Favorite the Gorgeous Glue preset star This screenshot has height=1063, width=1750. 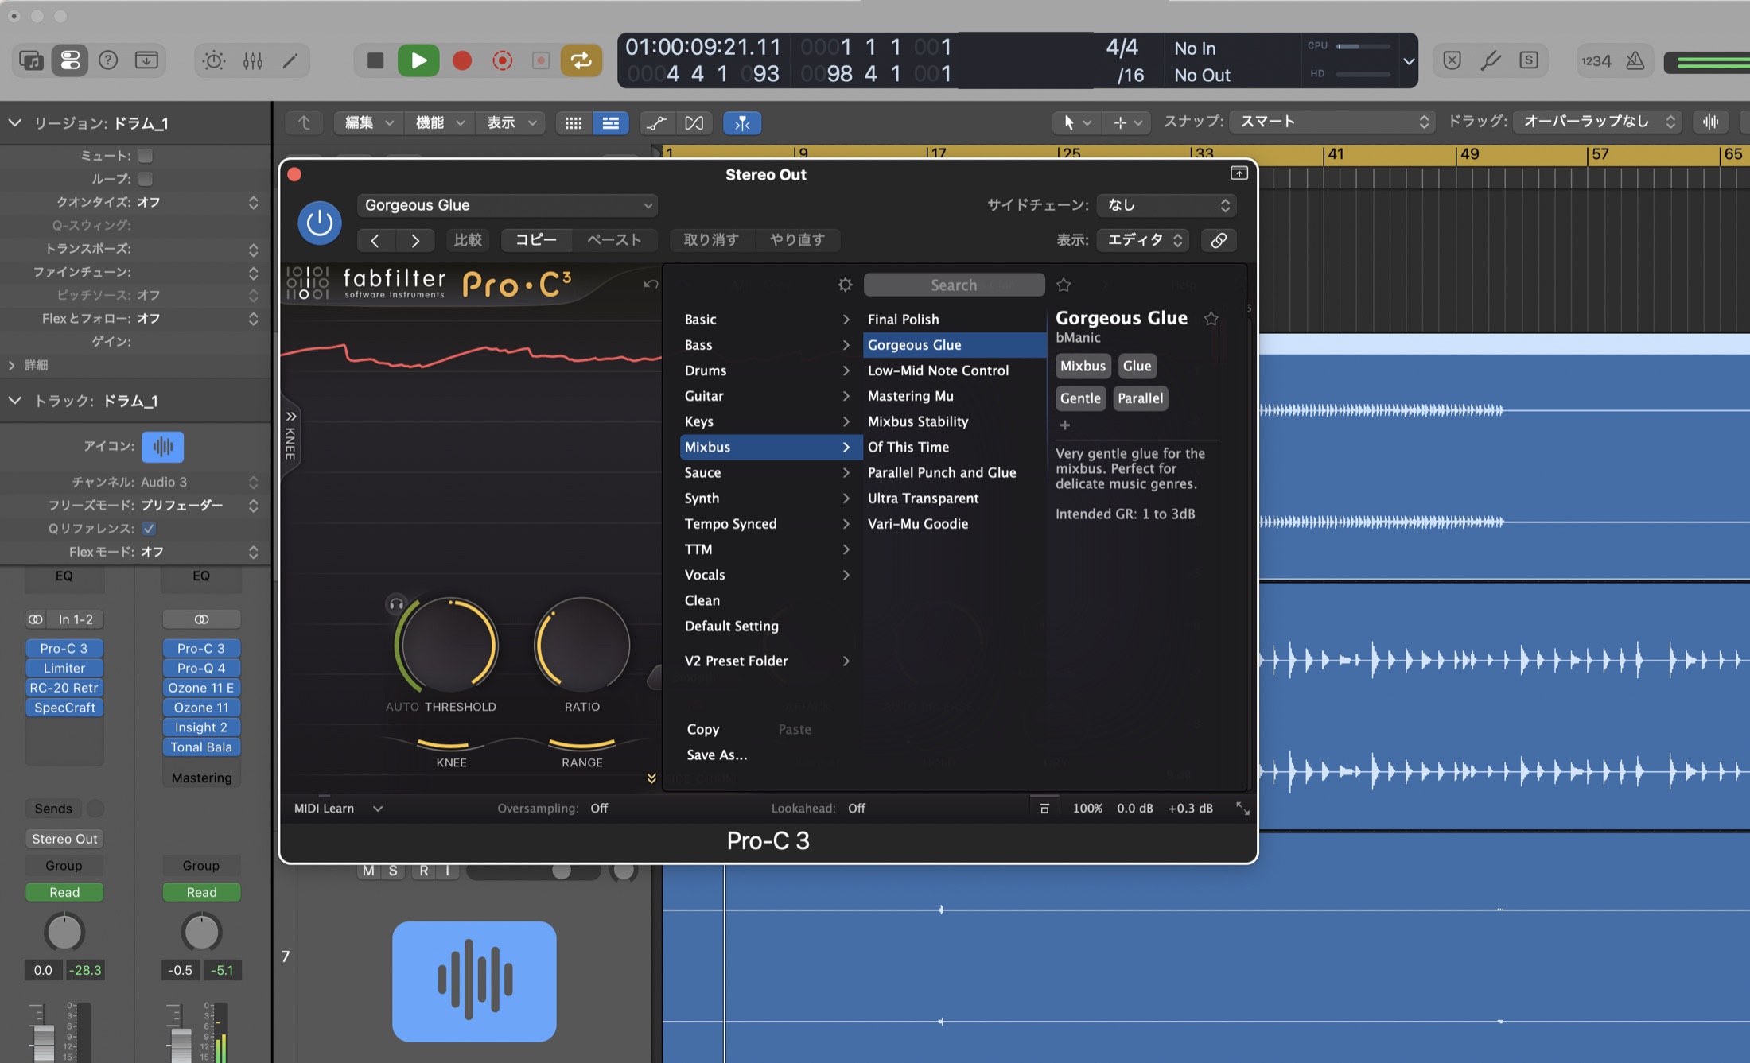point(1211,318)
